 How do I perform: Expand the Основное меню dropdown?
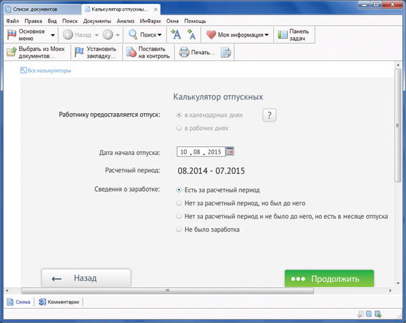pyautogui.click(x=53, y=35)
